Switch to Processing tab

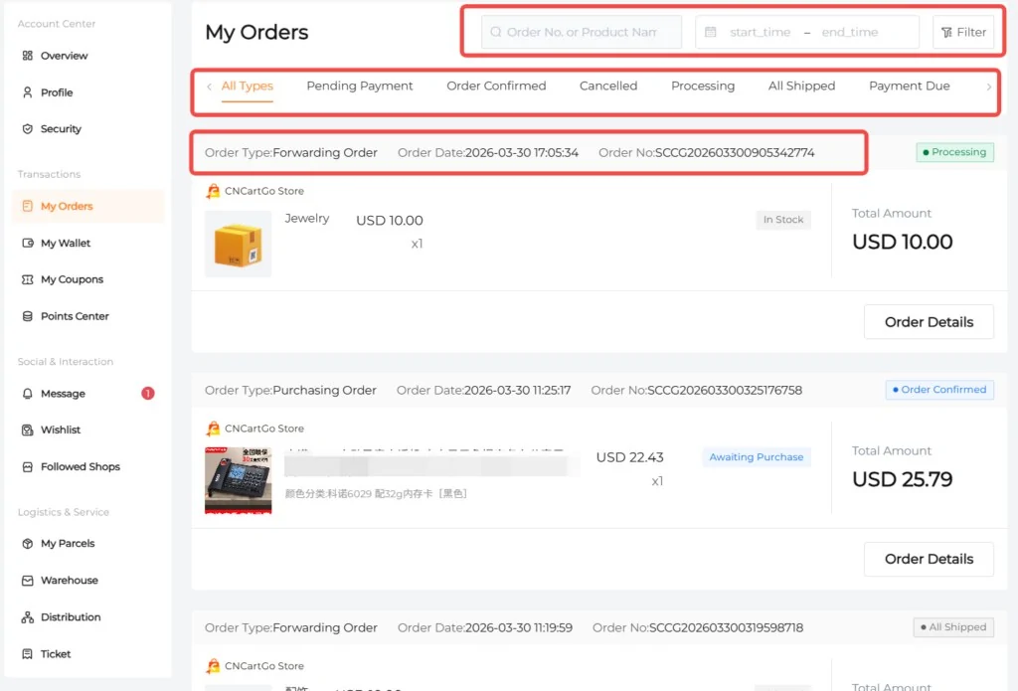tap(703, 86)
